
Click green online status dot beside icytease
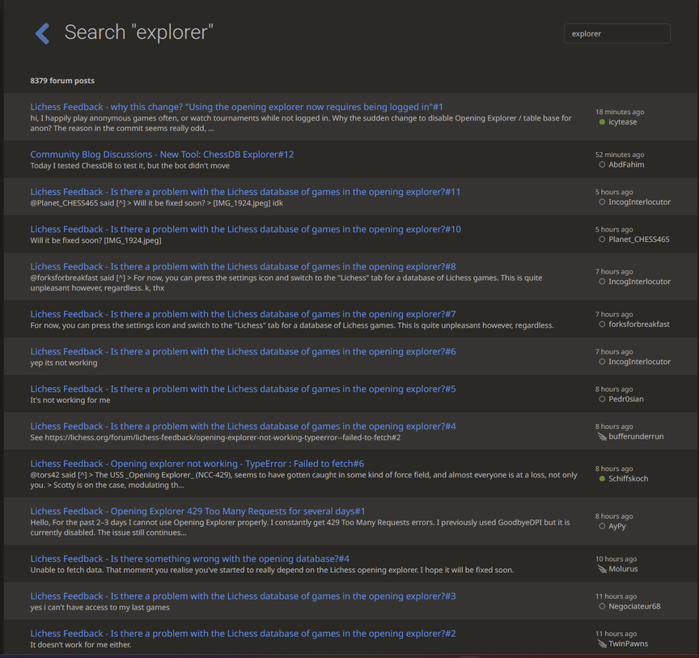(602, 121)
